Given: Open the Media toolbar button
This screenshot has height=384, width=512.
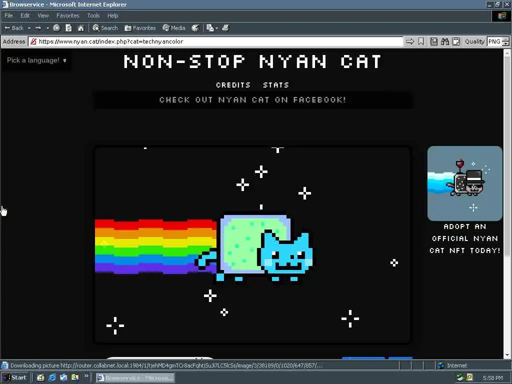Looking at the screenshot, I should [173, 28].
